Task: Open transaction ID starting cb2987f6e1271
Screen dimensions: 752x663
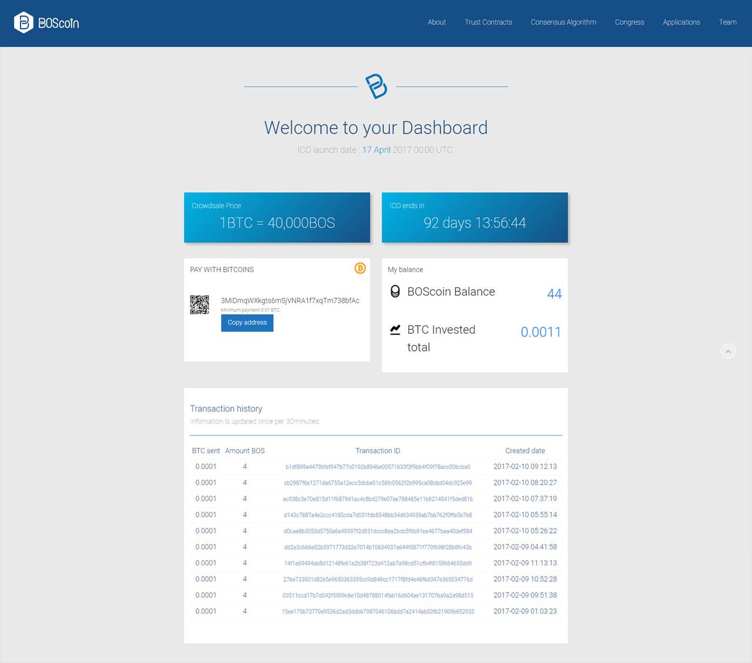Action: tap(378, 483)
